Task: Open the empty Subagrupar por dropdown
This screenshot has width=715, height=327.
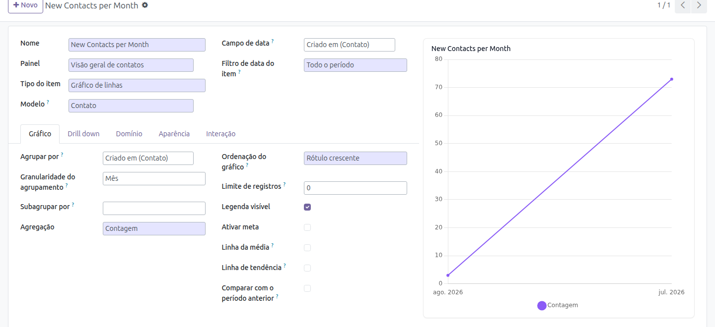Action: (x=154, y=208)
